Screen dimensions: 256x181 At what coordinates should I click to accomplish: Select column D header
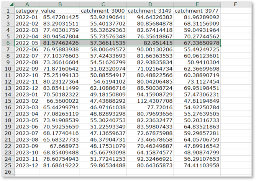pyautogui.click(x=150, y=5)
